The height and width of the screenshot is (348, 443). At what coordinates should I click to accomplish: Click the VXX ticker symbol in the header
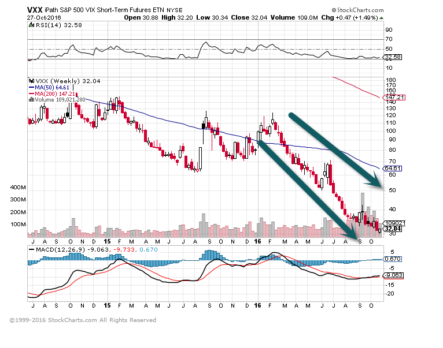[x=35, y=10]
